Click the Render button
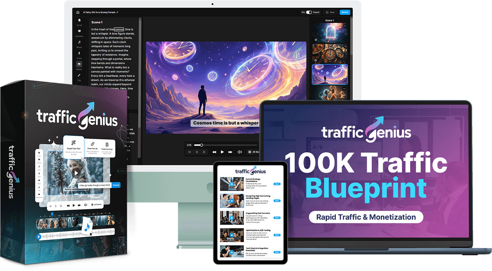Screen dimensions: 492x271 point(345,12)
